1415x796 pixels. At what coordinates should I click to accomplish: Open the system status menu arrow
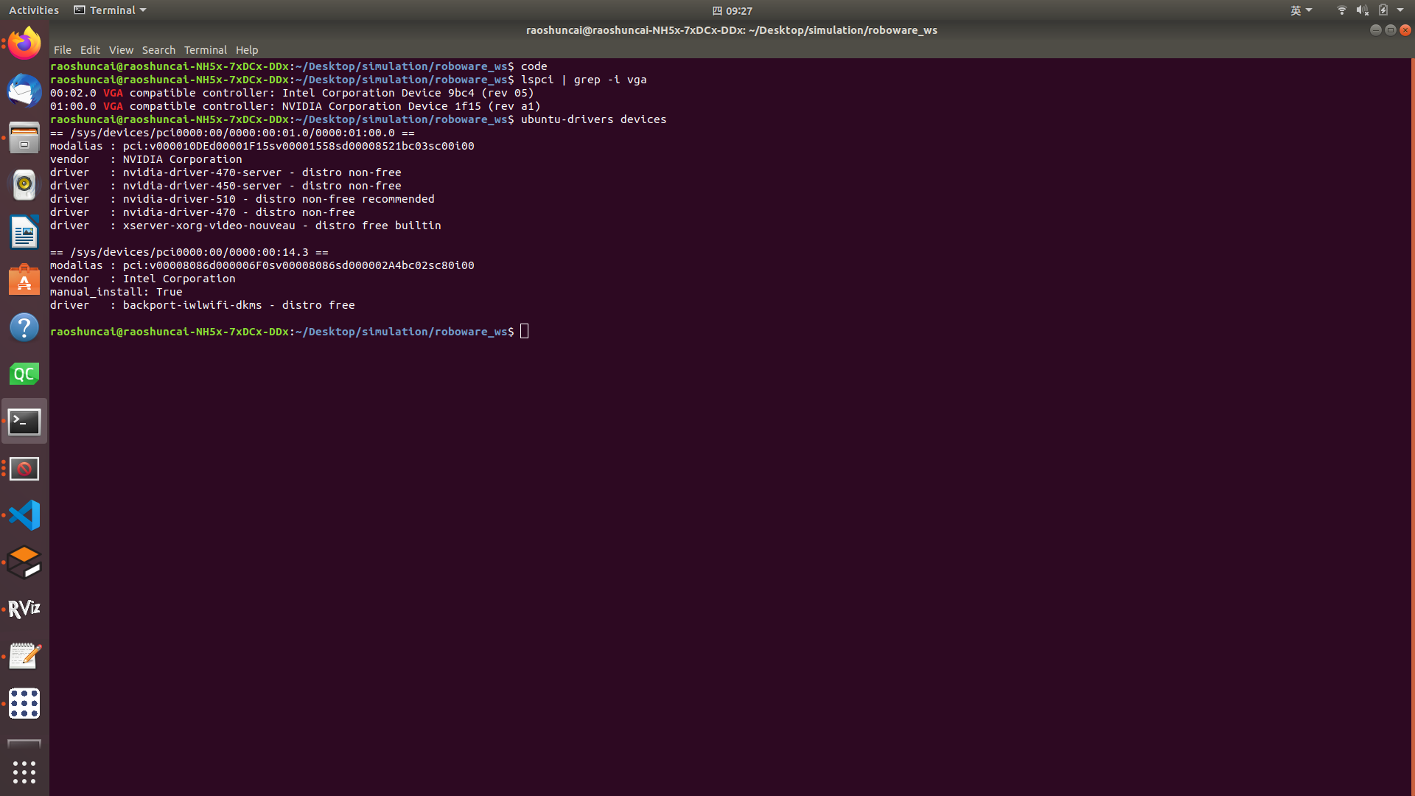coord(1400,10)
